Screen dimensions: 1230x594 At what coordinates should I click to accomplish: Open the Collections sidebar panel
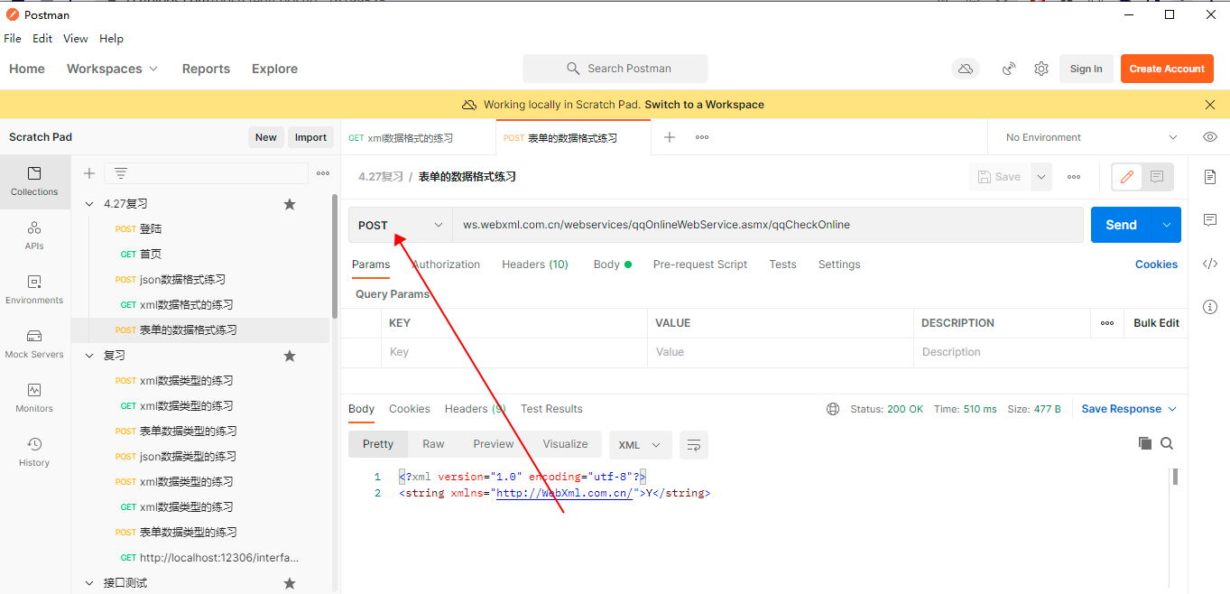pyautogui.click(x=34, y=181)
